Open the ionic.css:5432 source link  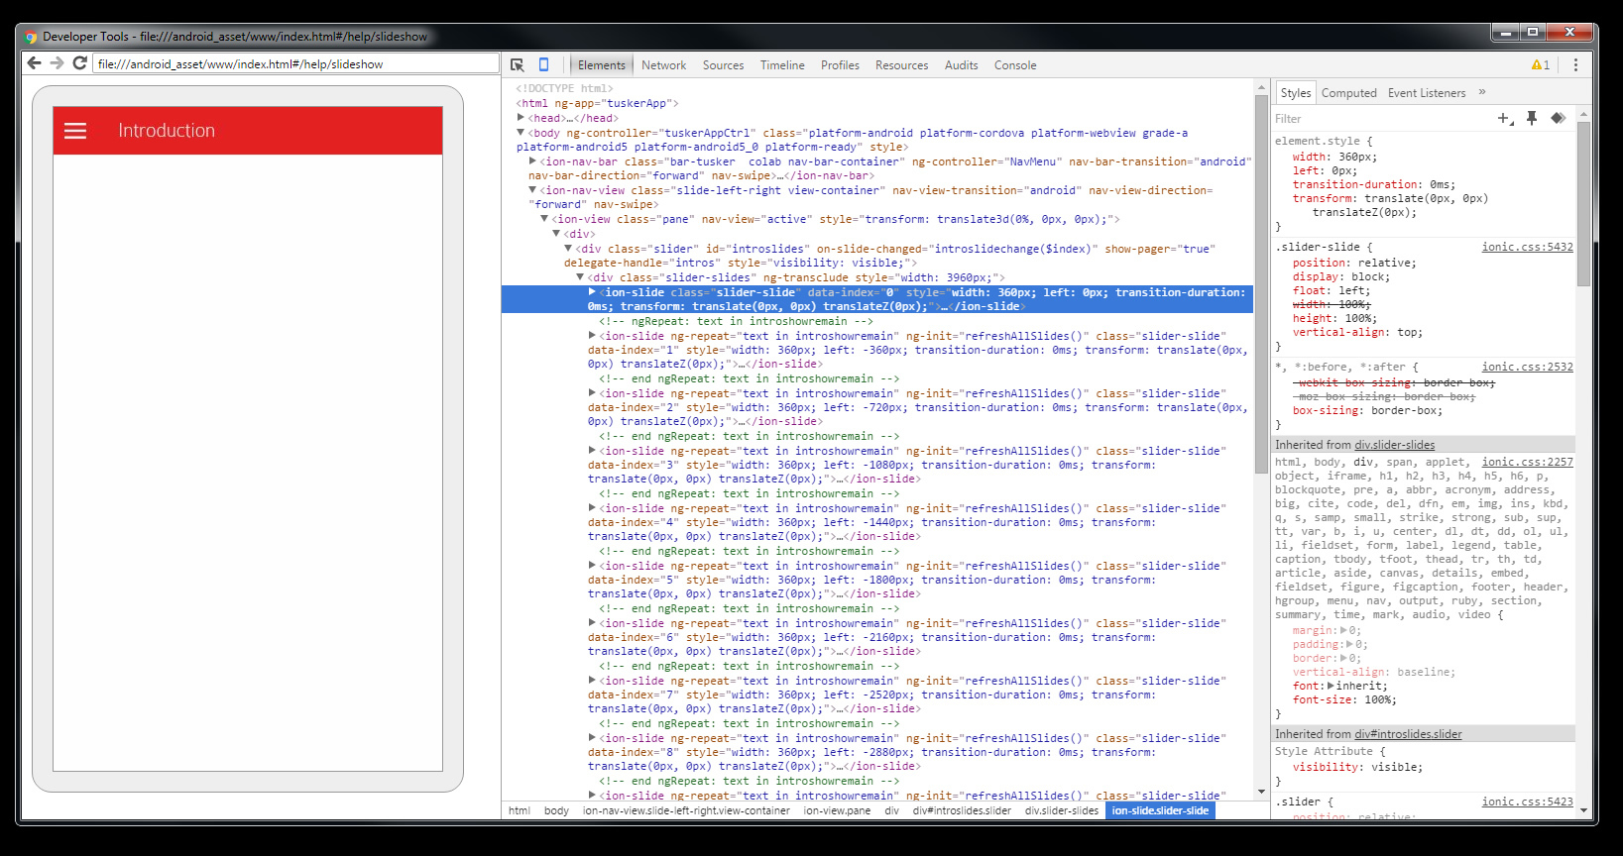click(x=1527, y=247)
